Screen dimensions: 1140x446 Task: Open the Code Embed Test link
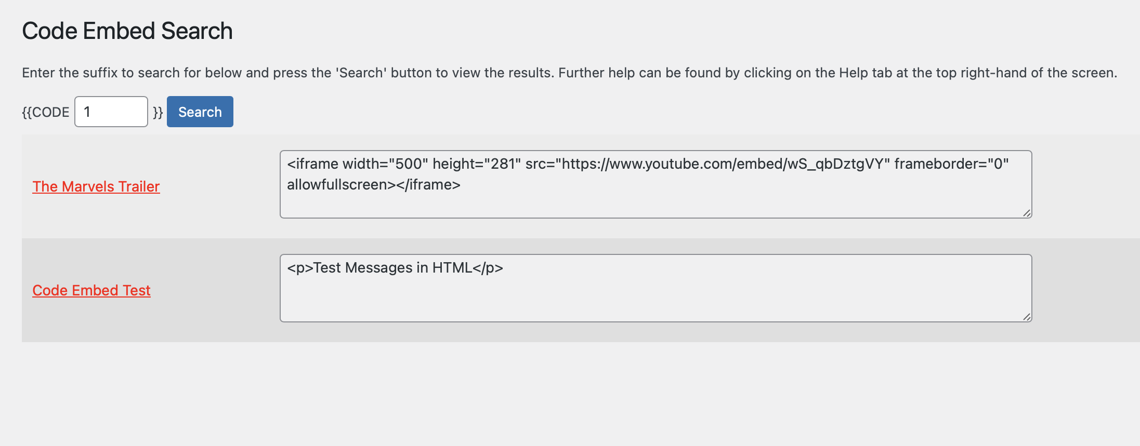click(91, 290)
